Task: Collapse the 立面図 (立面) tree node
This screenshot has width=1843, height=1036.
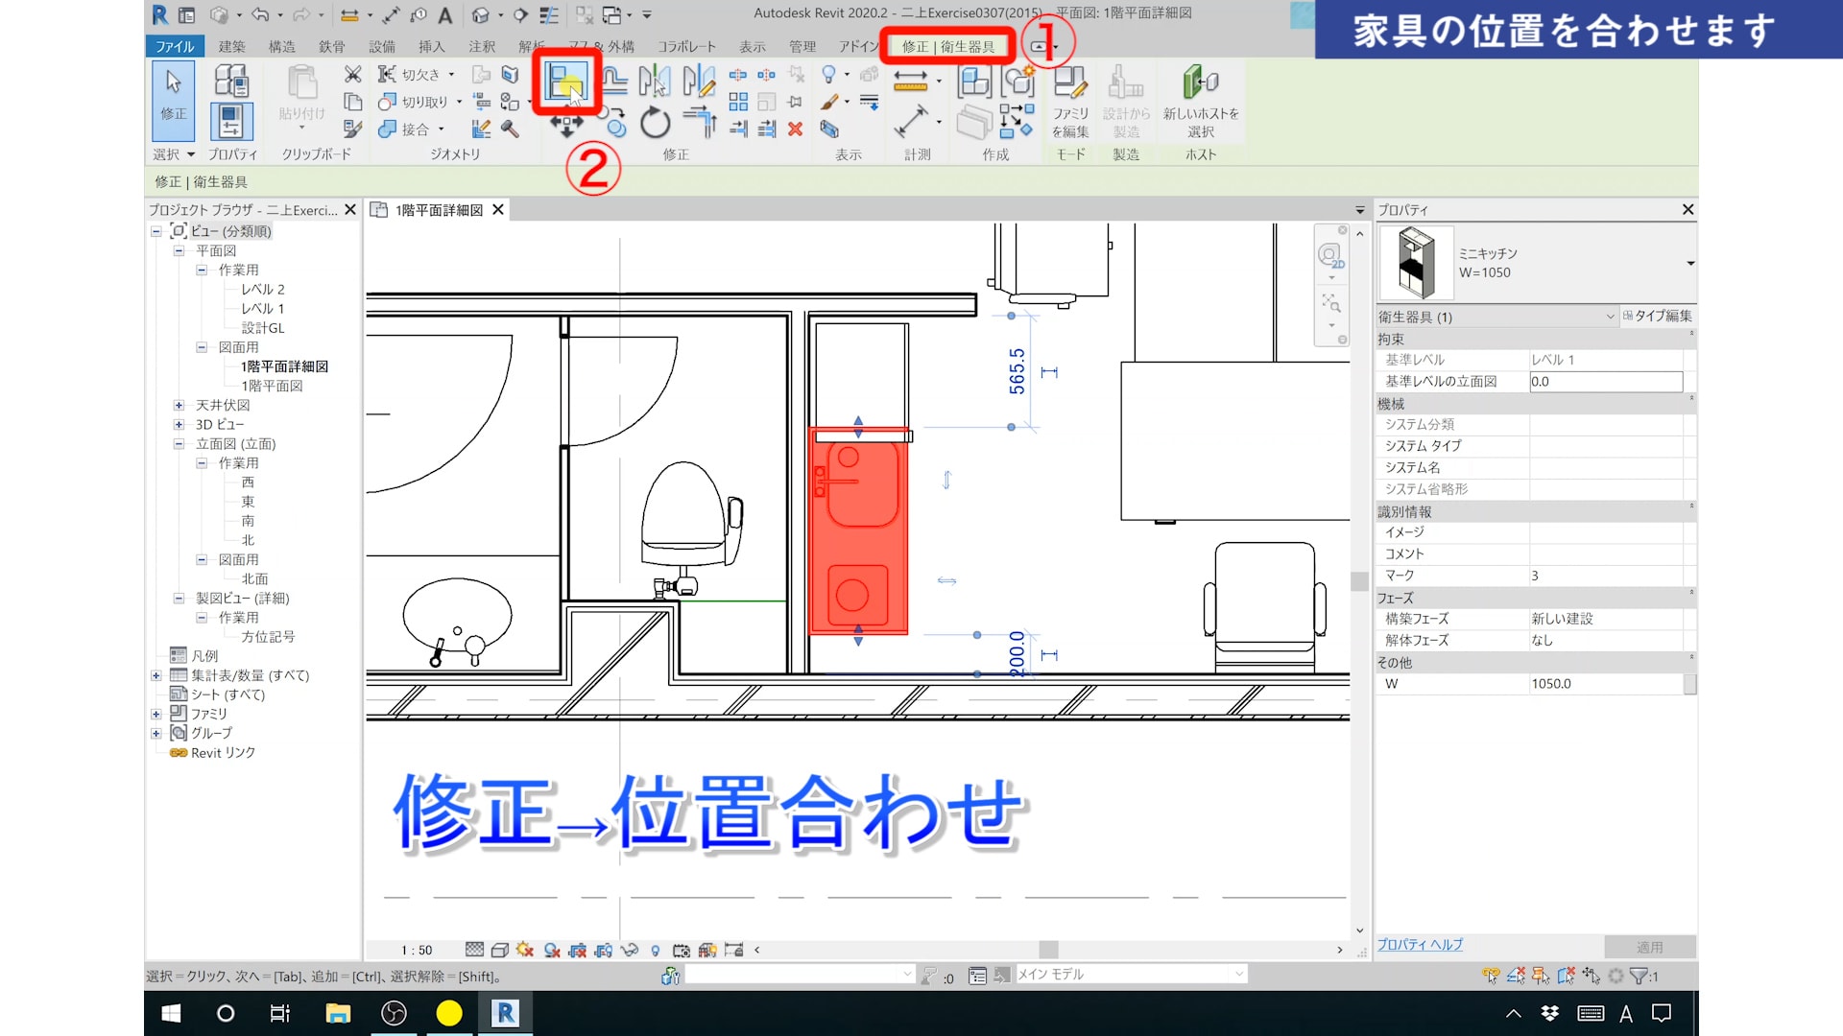Action: (x=179, y=444)
